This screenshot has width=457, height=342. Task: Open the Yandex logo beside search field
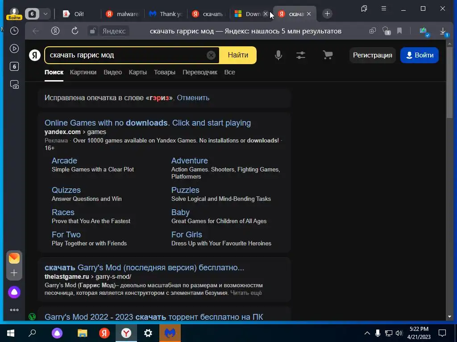tap(35, 55)
